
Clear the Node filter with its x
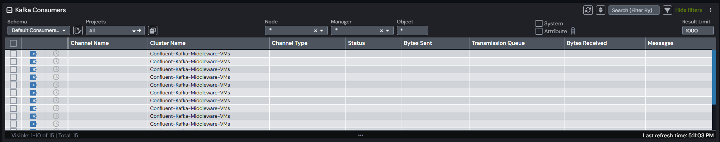click(315, 31)
